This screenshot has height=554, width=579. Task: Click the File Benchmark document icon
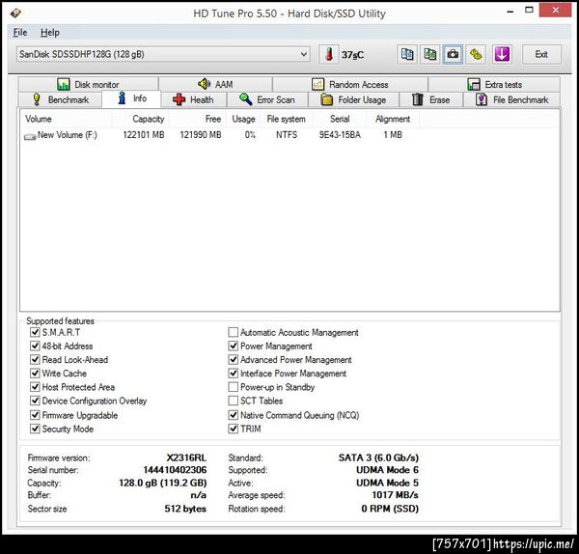coord(482,99)
